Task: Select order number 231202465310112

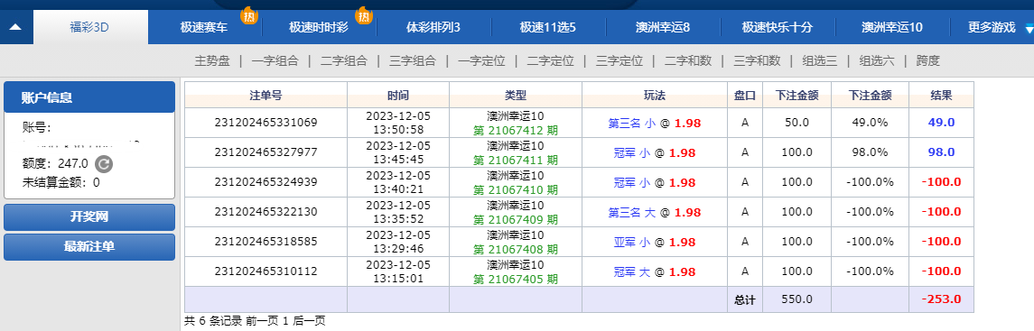Action: pos(265,271)
